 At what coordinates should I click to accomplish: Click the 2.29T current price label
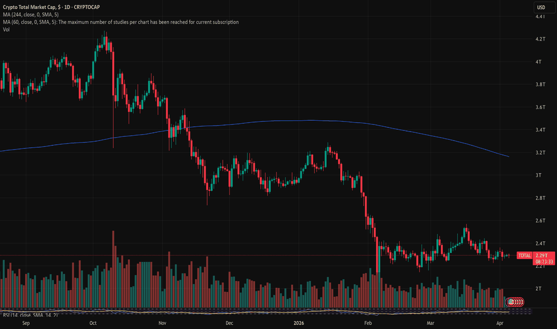543,255
